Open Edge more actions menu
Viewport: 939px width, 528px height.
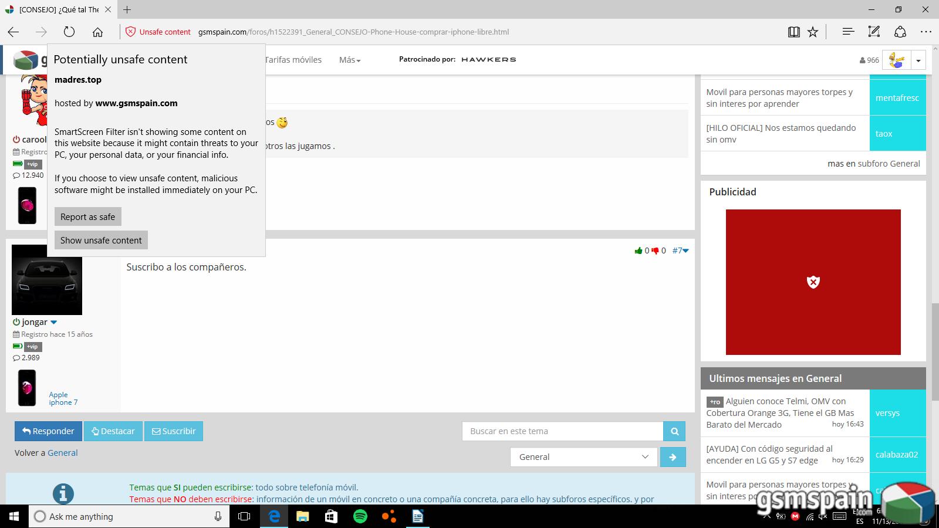tap(926, 32)
